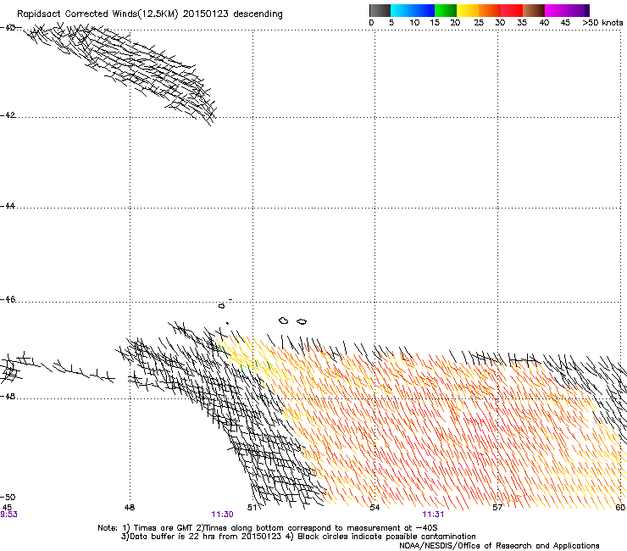Click the 'Data buffer is 22 hrs' note line
This screenshot has height=551, width=627.
[298, 537]
